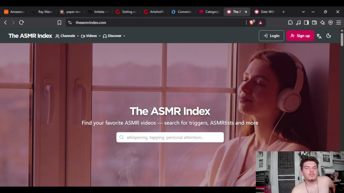
Task: Click the pink Sign up button
Action: coord(300,36)
